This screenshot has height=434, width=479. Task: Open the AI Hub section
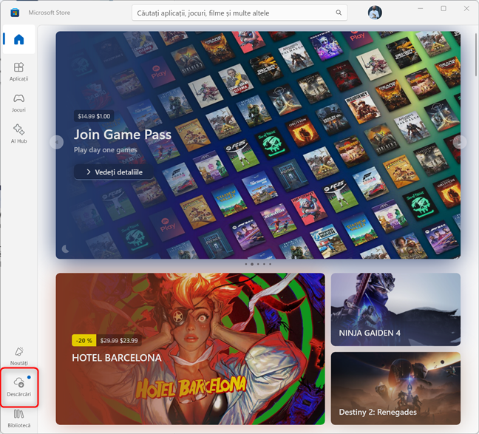point(18,134)
